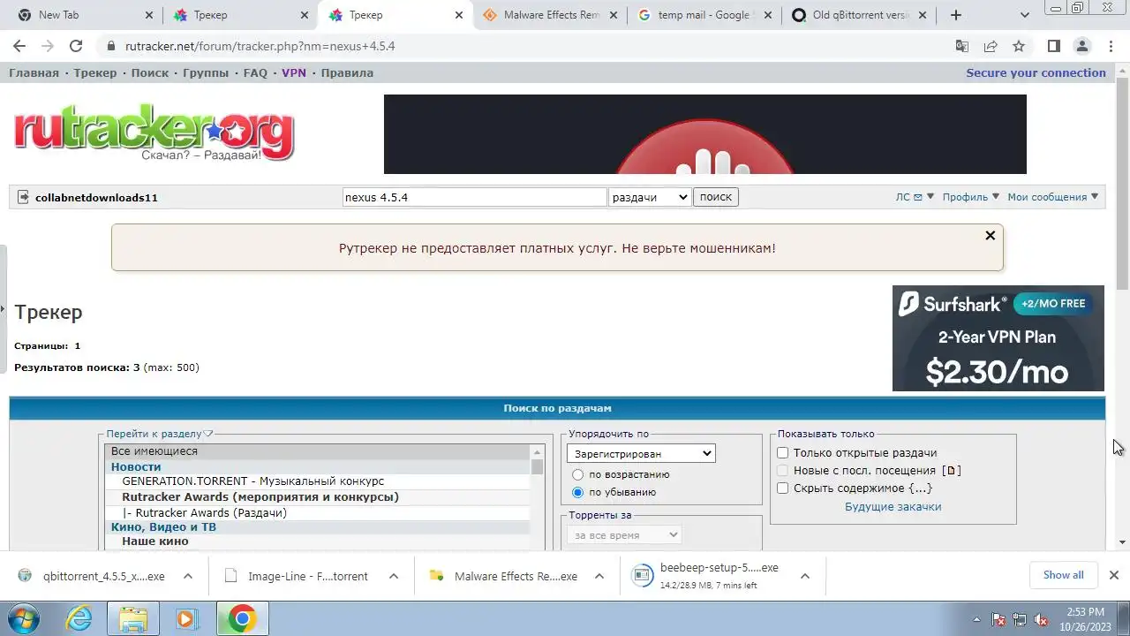This screenshot has height=636, width=1130.
Task: Open the Chrome profile avatar
Action: click(1082, 46)
